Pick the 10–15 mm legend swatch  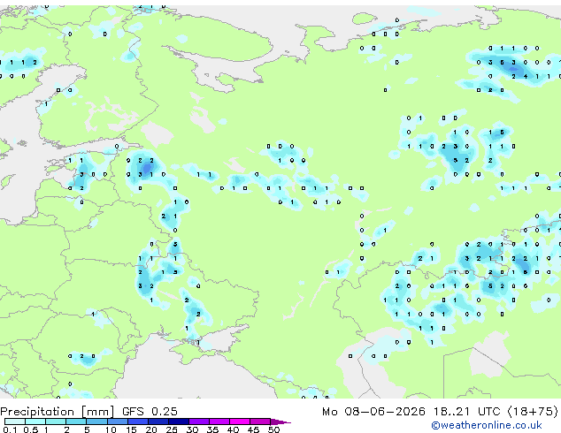pyautogui.click(x=118, y=422)
